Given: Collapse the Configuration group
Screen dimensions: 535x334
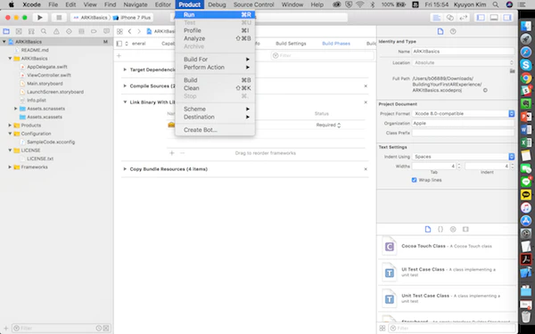Looking at the screenshot, I should click(10, 134).
